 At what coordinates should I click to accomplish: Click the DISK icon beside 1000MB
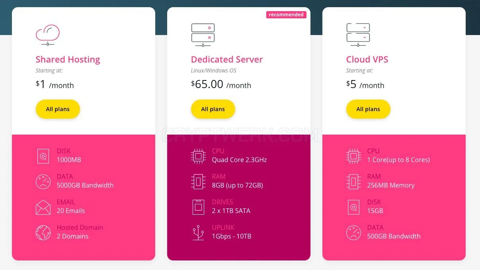click(43, 156)
